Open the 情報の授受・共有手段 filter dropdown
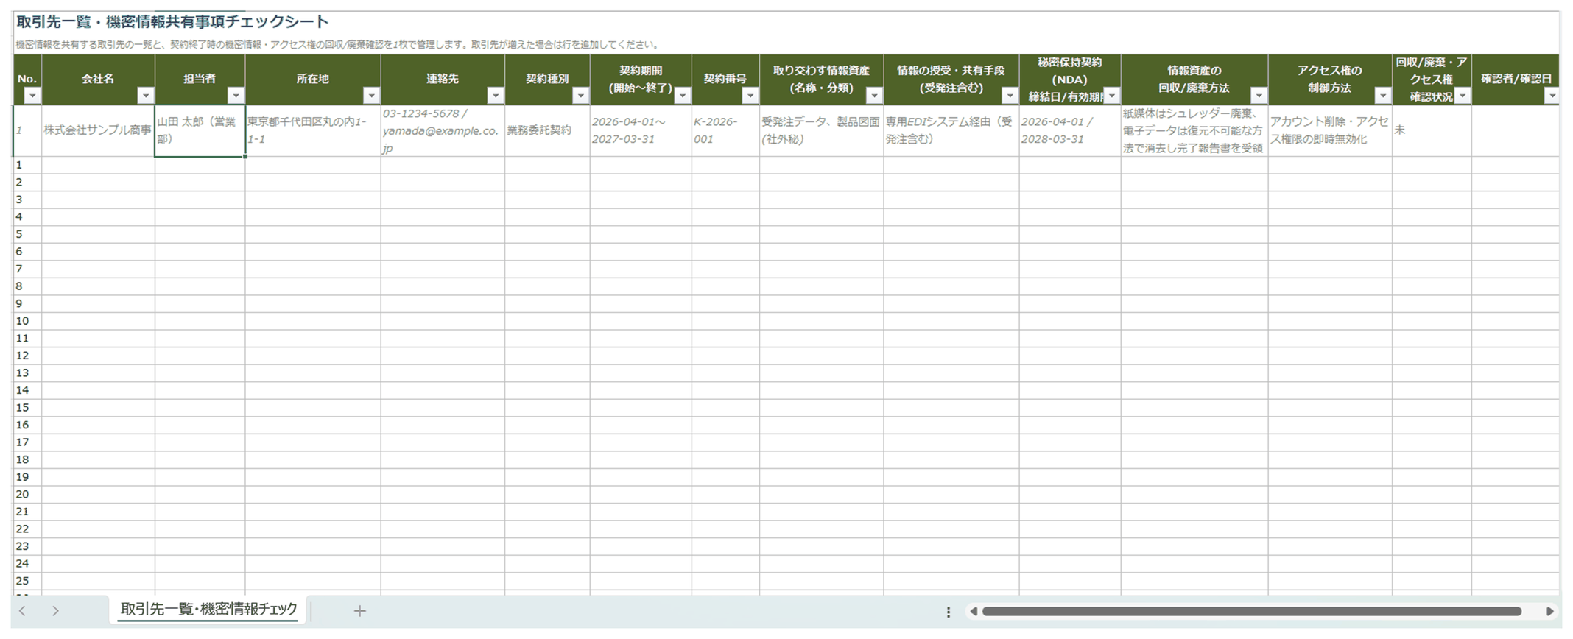Screen dimensions: 1573x639 tap(1010, 96)
